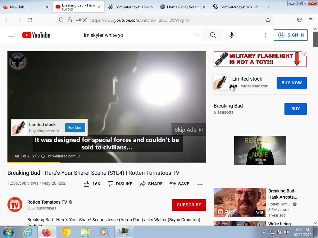Click BUY for Breaking Bad 6 seasons
This screenshot has width=318, height=238.
[296, 109]
